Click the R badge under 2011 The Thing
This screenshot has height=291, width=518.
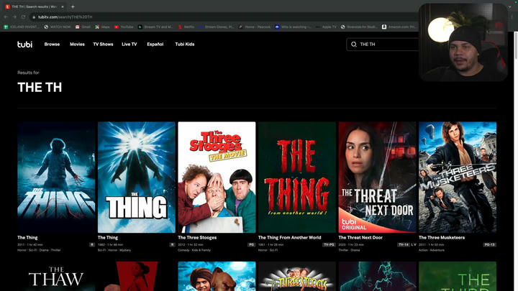[92, 245]
